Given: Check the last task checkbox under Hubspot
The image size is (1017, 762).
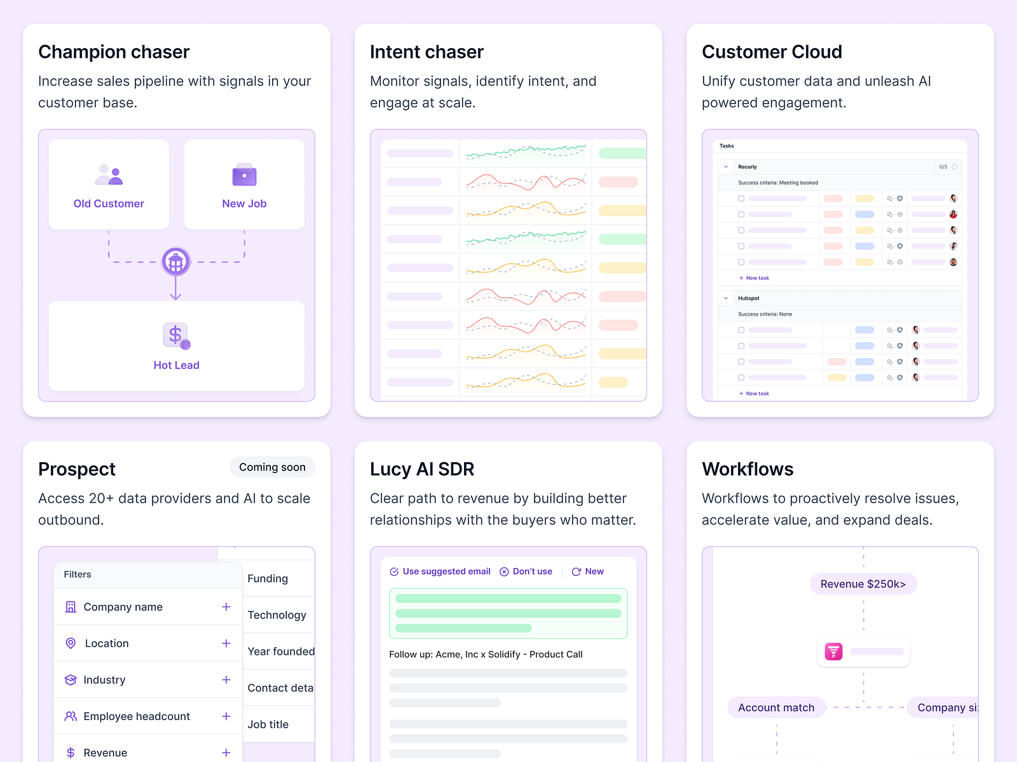Looking at the screenshot, I should pyautogui.click(x=741, y=377).
